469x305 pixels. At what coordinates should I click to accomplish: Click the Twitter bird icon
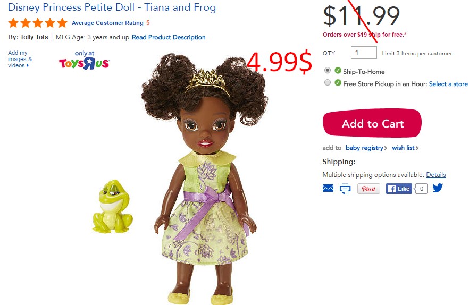[437, 188]
